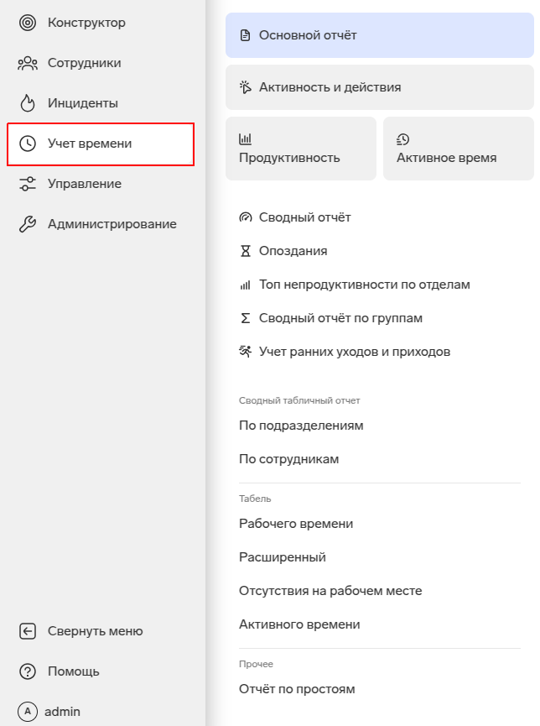Click the Сотрудники people icon
540x726 pixels.
tap(28, 63)
